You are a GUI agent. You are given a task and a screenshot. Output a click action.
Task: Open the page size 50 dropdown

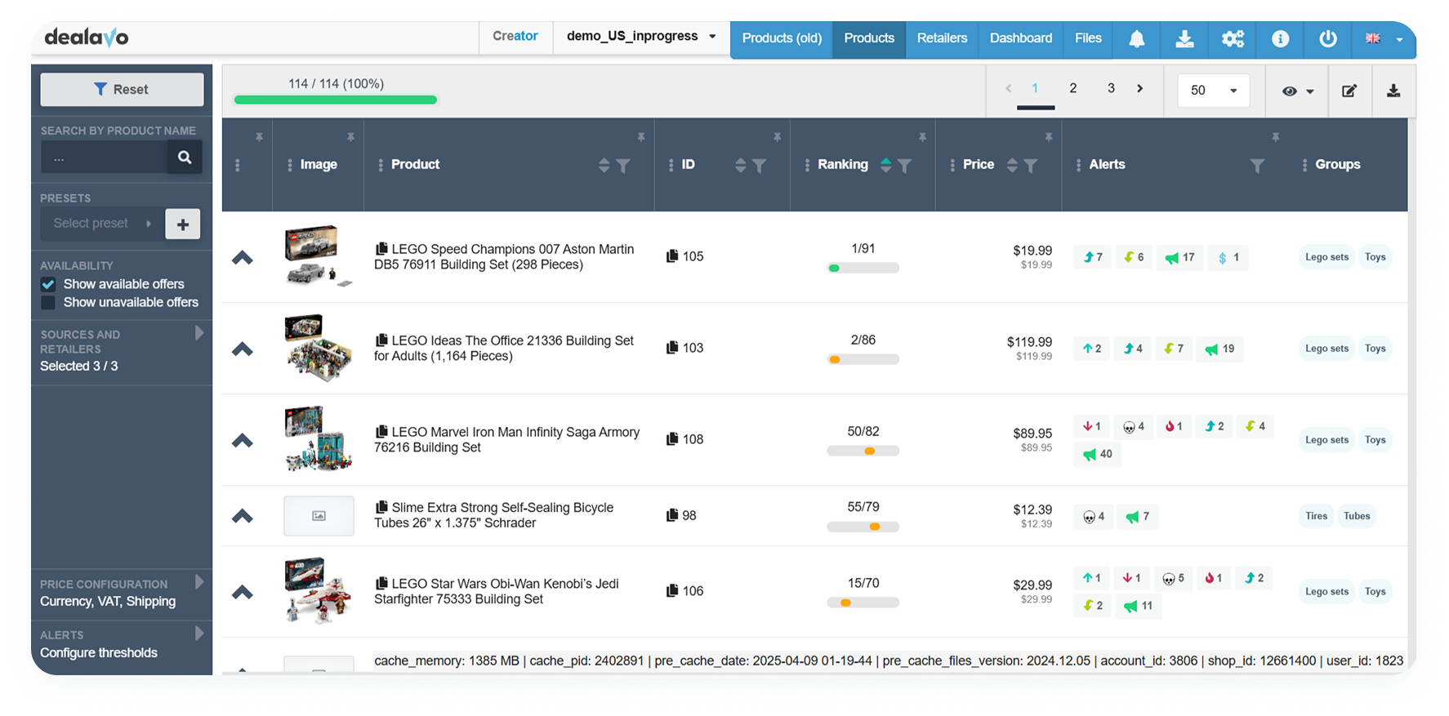click(x=1214, y=91)
